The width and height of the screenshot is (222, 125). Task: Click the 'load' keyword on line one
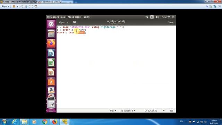click(66, 27)
